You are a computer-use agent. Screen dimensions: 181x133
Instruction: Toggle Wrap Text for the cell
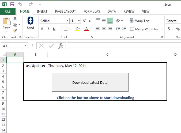point(140,21)
